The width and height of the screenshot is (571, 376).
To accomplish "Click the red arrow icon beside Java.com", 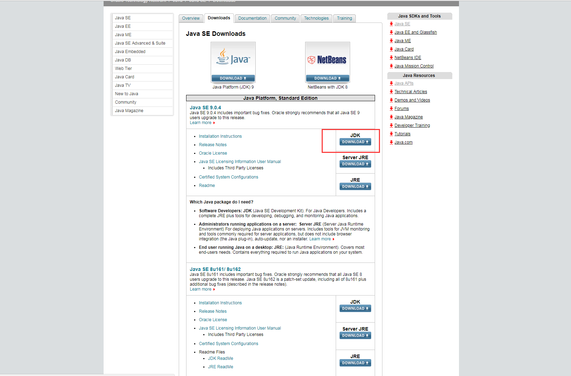I will click(x=391, y=142).
